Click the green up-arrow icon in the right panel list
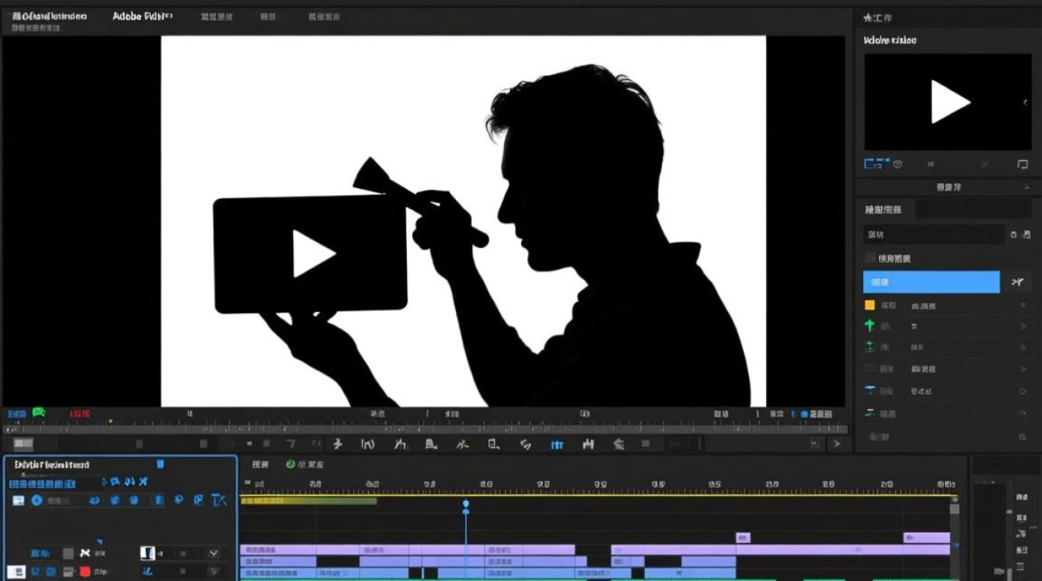The image size is (1042, 581). coord(870,326)
